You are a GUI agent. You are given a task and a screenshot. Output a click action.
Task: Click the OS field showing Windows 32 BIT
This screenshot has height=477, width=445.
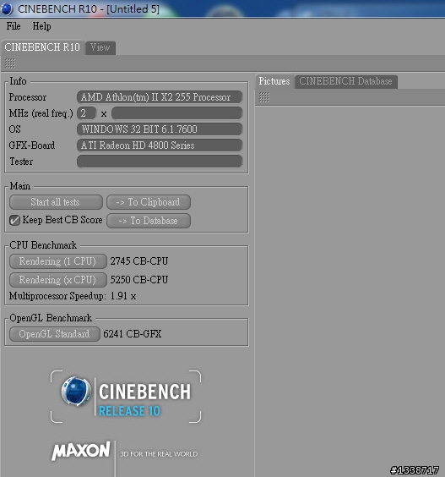[160, 129]
